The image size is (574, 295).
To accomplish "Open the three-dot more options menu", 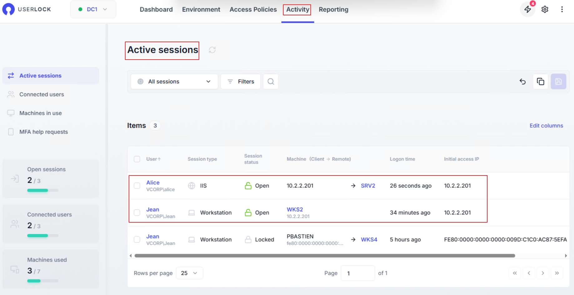I will click(562, 9).
